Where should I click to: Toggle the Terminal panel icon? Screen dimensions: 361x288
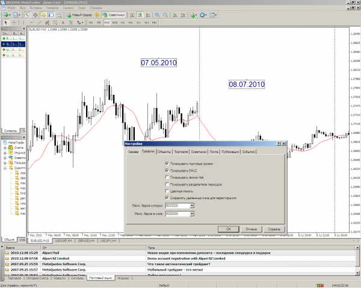(51, 15)
